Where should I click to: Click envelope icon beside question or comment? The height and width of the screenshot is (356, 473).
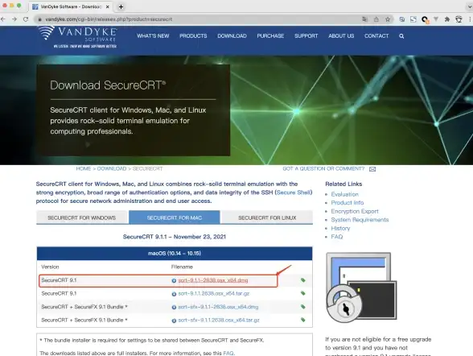[372, 169]
